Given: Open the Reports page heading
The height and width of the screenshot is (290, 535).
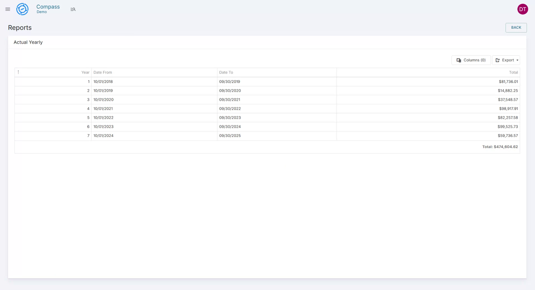Looking at the screenshot, I should click(x=20, y=28).
